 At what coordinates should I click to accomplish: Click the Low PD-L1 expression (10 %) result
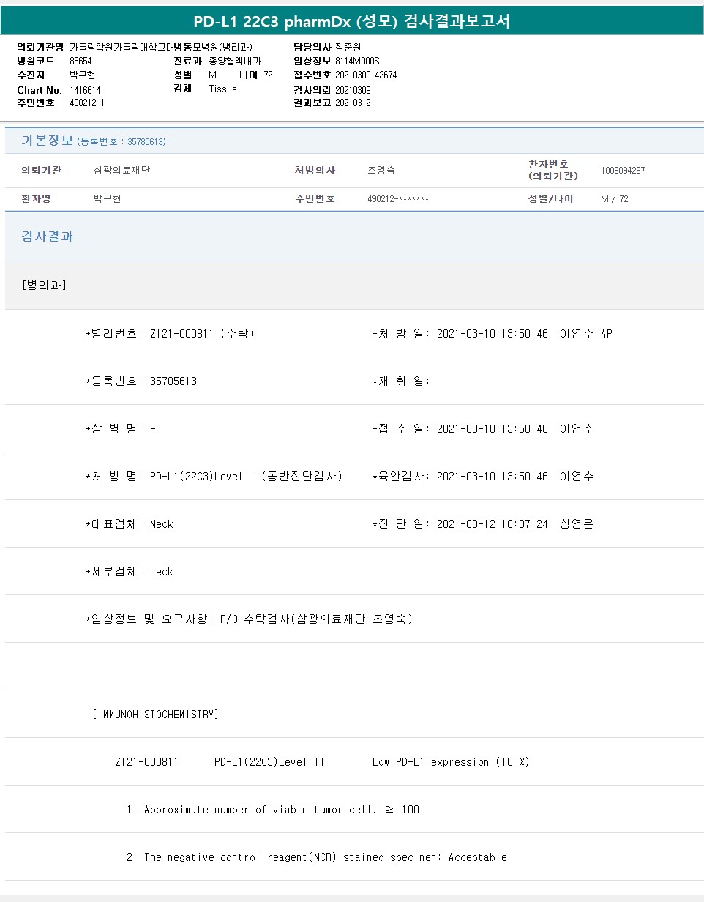click(450, 762)
